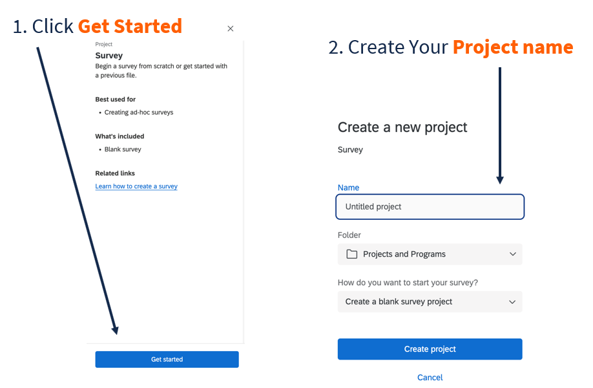This screenshot has height=388, width=593.
Task: Open Learn how to create a survey link
Action: tap(136, 186)
